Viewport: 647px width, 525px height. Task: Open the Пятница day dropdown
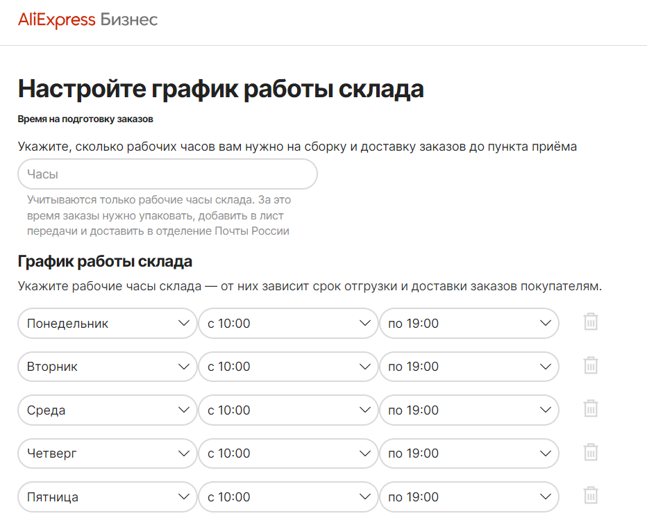click(108, 497)
